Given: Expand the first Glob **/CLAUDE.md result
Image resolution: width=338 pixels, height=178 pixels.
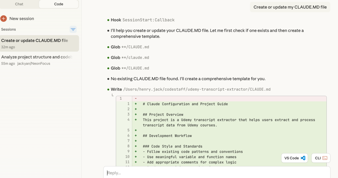Looking at the screenshot, I should (x=130, y=47).
